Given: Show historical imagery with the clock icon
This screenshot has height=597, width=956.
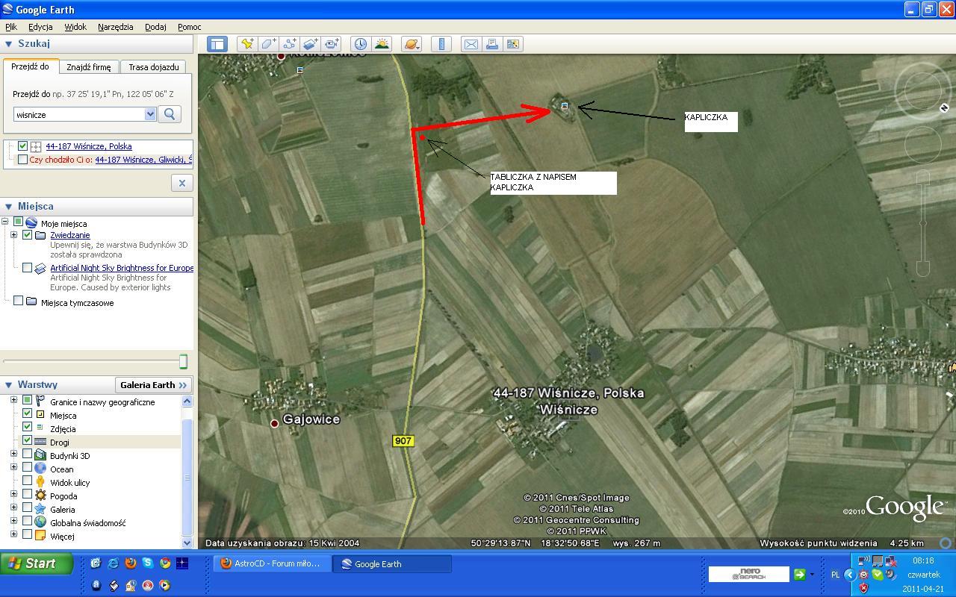Looking at the screenshot, I should 361,44.
